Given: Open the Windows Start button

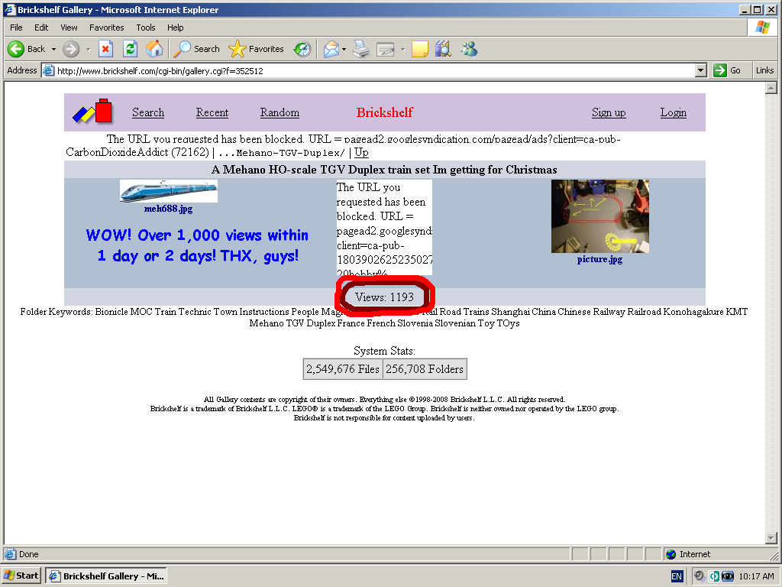Looking at the screenshot, I should coord(21,576).
